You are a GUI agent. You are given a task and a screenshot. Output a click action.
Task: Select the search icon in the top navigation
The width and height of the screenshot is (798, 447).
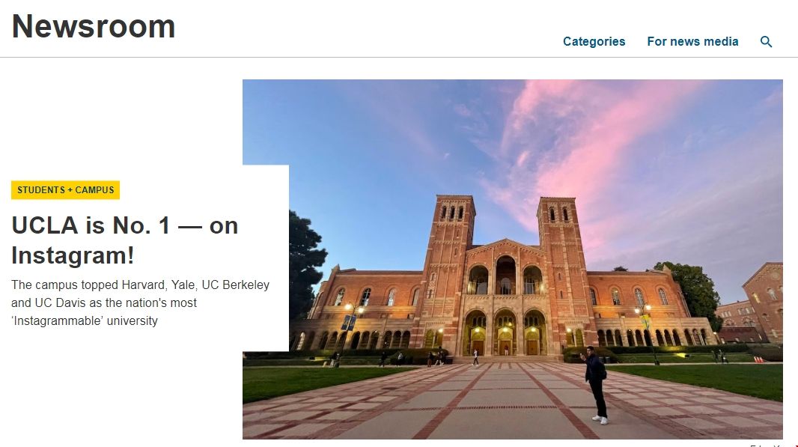point(766,42)
